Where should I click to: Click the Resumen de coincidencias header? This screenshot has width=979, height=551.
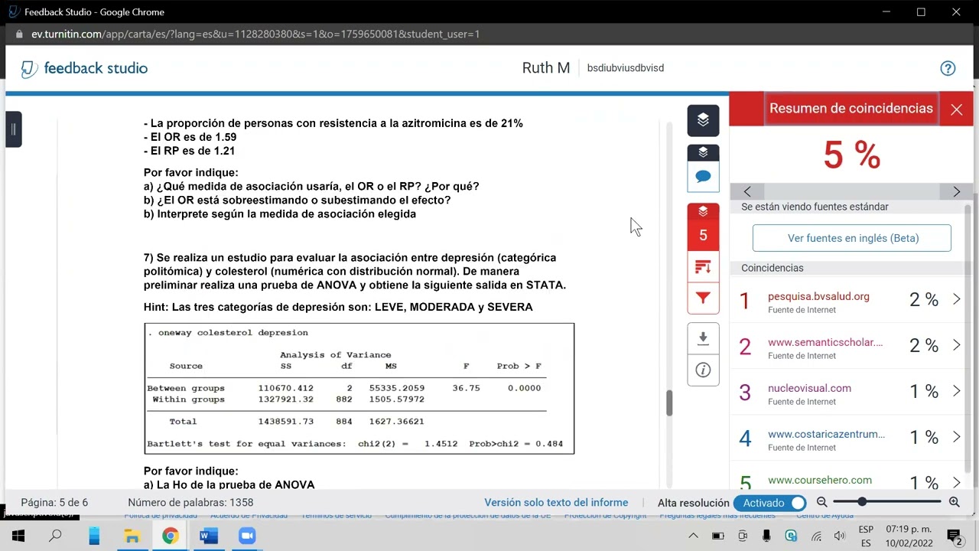(851, 109)
